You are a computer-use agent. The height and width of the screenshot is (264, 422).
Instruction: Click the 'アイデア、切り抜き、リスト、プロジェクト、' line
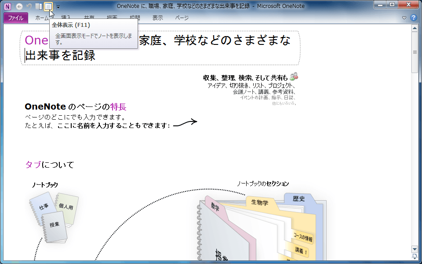click(x=251, y=86)
